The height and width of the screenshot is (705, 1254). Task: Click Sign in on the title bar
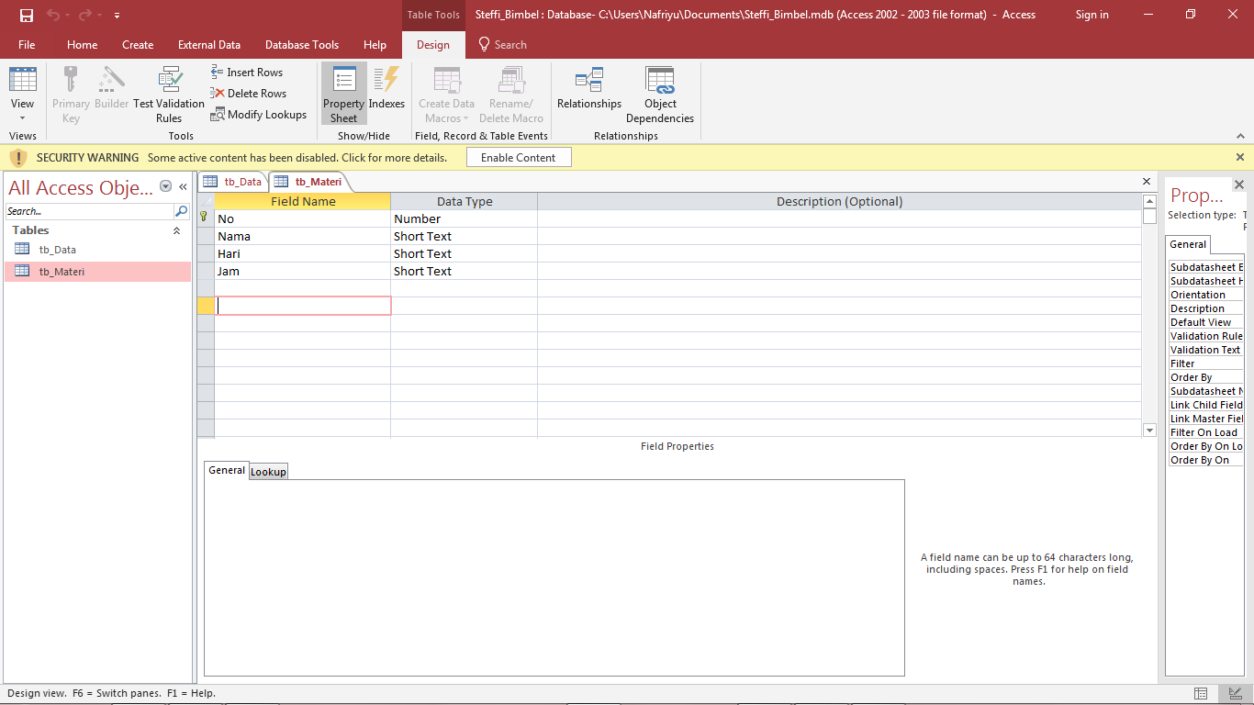pos(1092,15)
